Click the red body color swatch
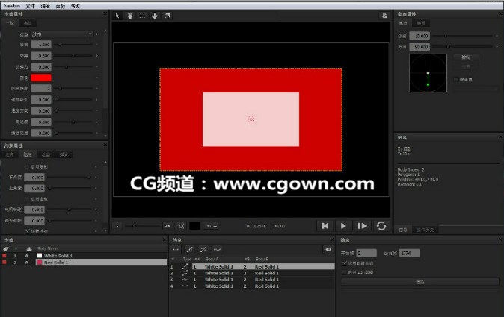 coord(41,78)
